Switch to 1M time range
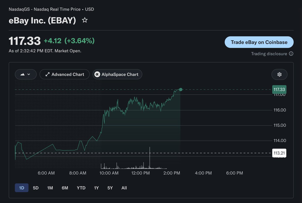Image resolution: width=302 pixels, height=203 pixels. point(50,188)
